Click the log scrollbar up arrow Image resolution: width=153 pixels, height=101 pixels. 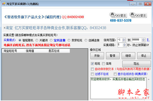pyautogui.click(x=149, y=79)
